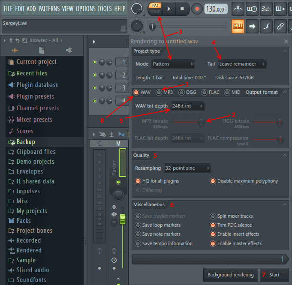Open the Backup folder in browser
The height and width of the screenshot is (285, 292).
tap(26, 142)
